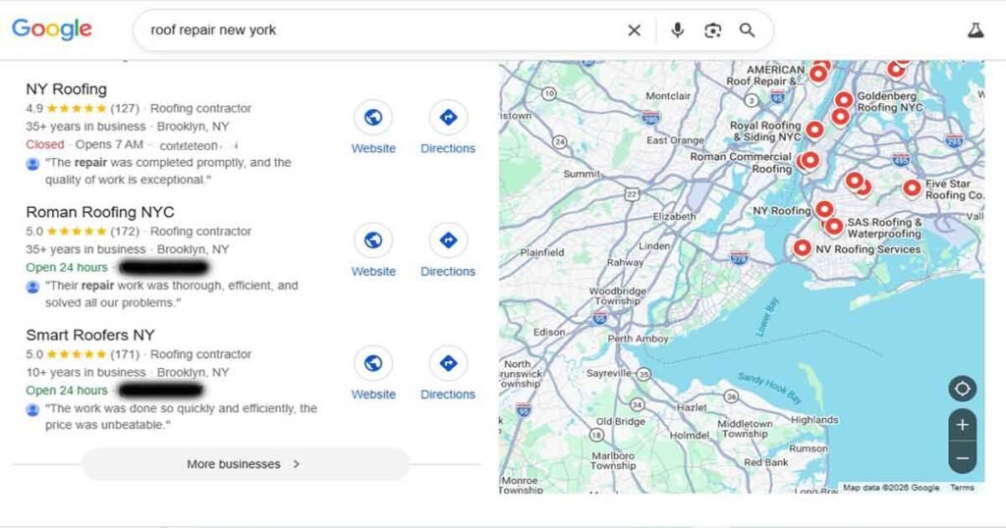Select NV Roofing Services map pin
The width and height of the screenshot is (1006, 528).
click(802, 247)
